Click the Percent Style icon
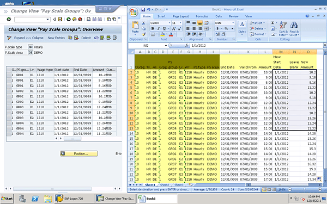Image resolution: width=327 pixels, height=204 pixels. pos(226,28)
